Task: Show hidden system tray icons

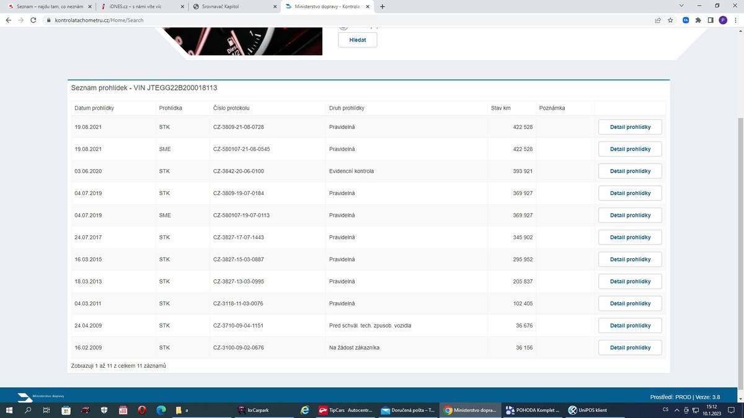Action: tap(677, 410)
